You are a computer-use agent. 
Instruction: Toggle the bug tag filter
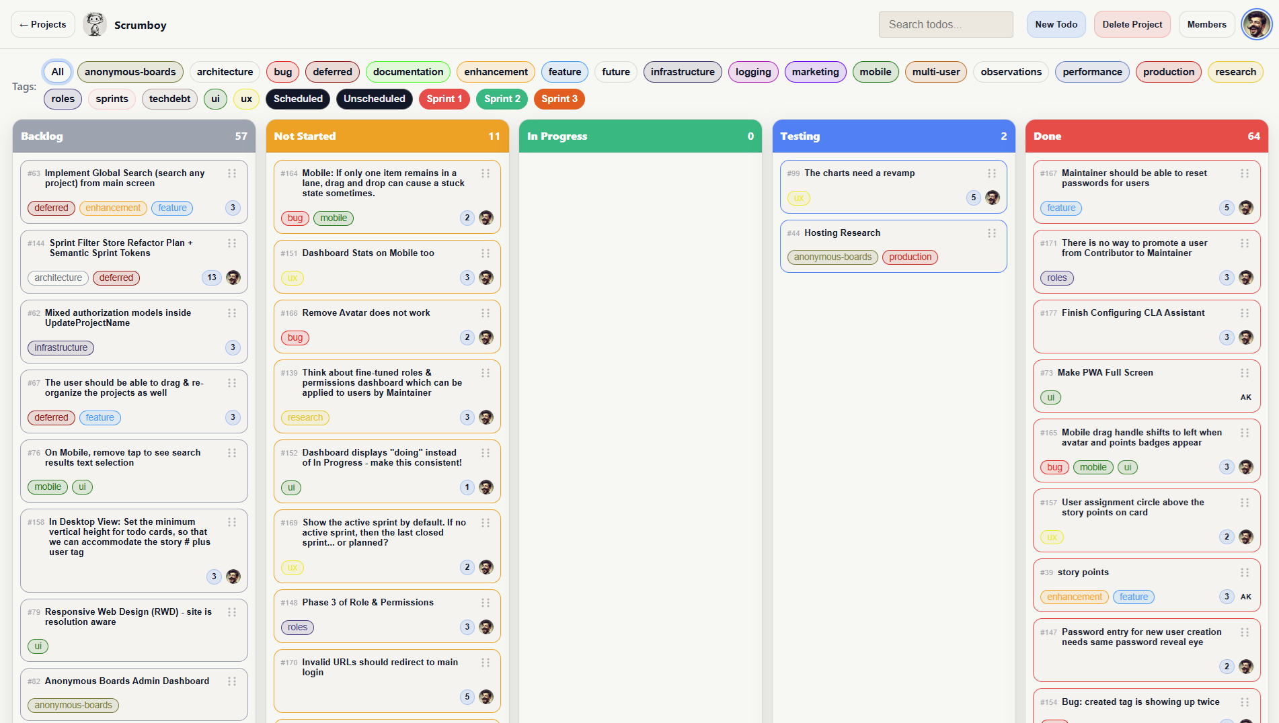click(x=283, y=72)
